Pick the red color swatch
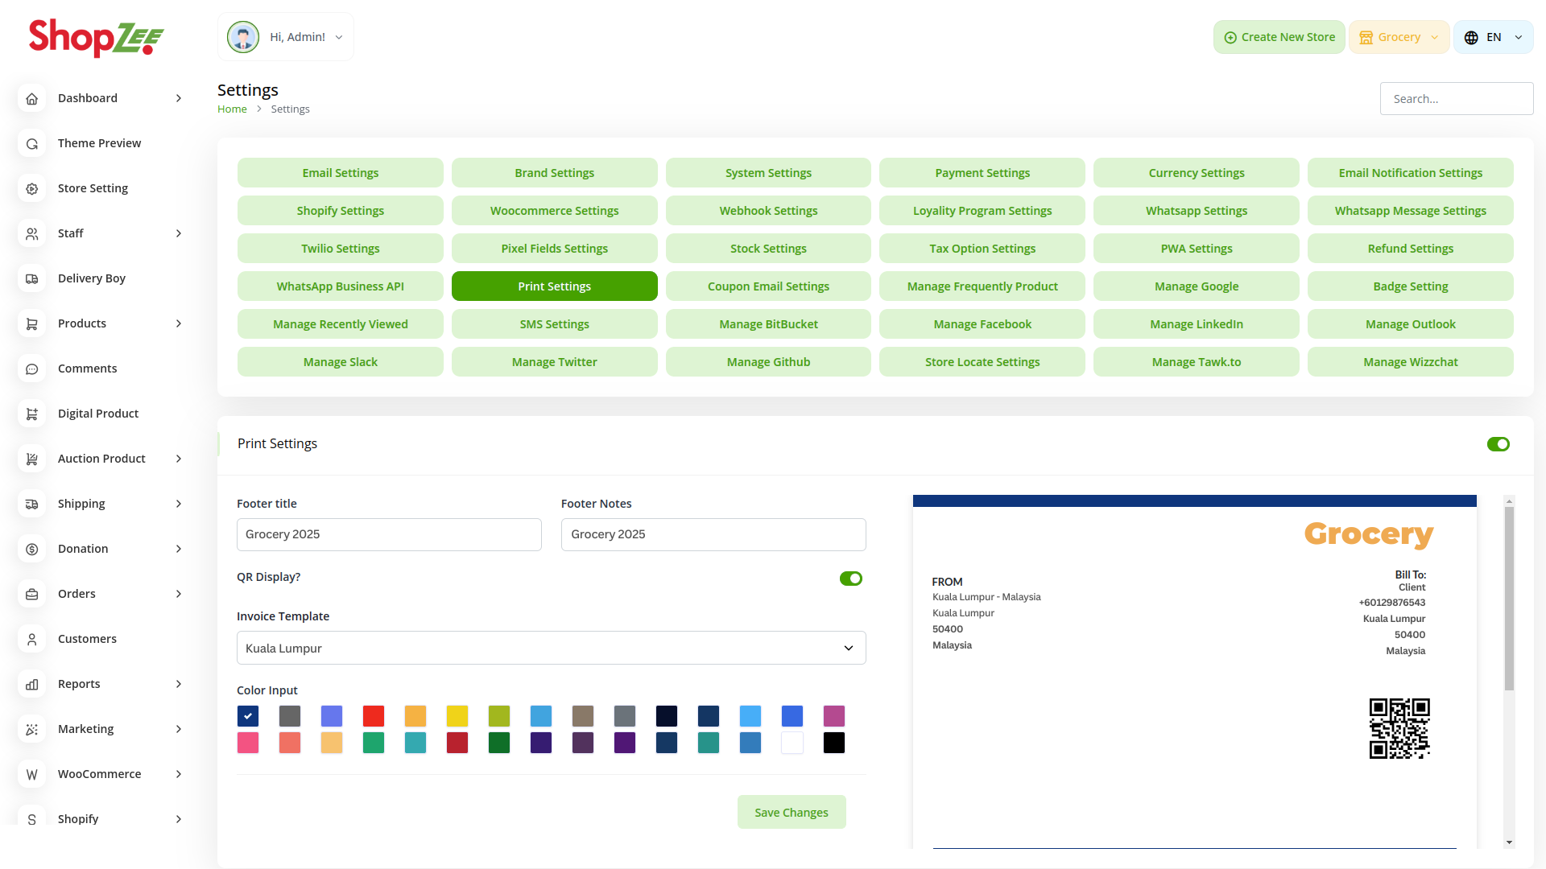Image resolution: width=1546 pixels, height=869 pixels. pos(374,716)
